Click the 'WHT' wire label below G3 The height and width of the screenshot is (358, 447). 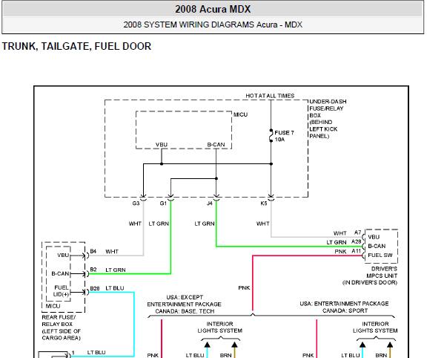tap(135, 224)
